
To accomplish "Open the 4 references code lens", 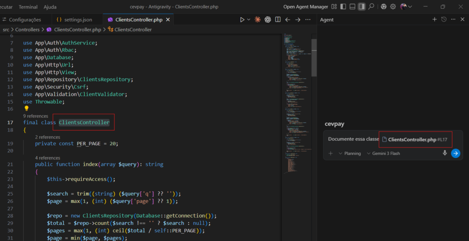I will tap(48, 158).
